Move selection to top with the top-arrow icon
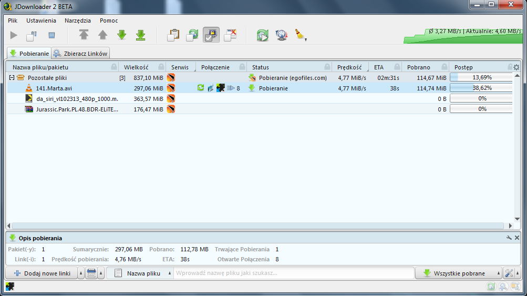The height and width of the screenshot is (296, 527). [x=84, y=35]
